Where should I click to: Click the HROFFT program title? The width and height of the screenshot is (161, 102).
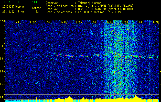[16, 2]
